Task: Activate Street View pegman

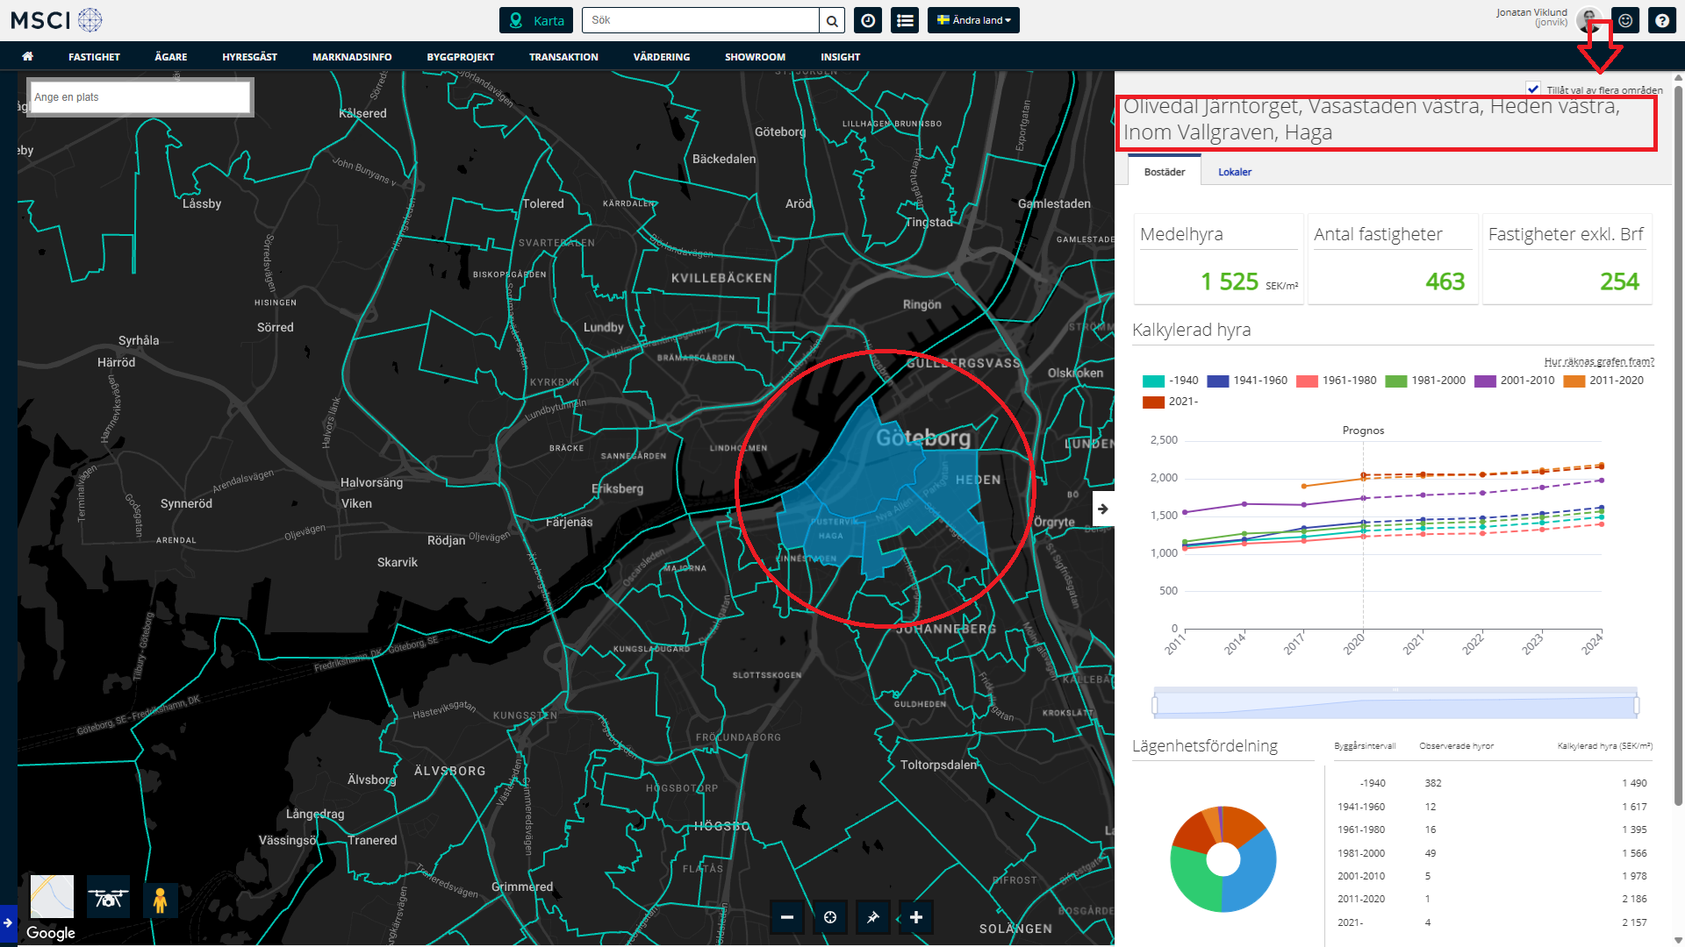Action: (x=160, y=900)
